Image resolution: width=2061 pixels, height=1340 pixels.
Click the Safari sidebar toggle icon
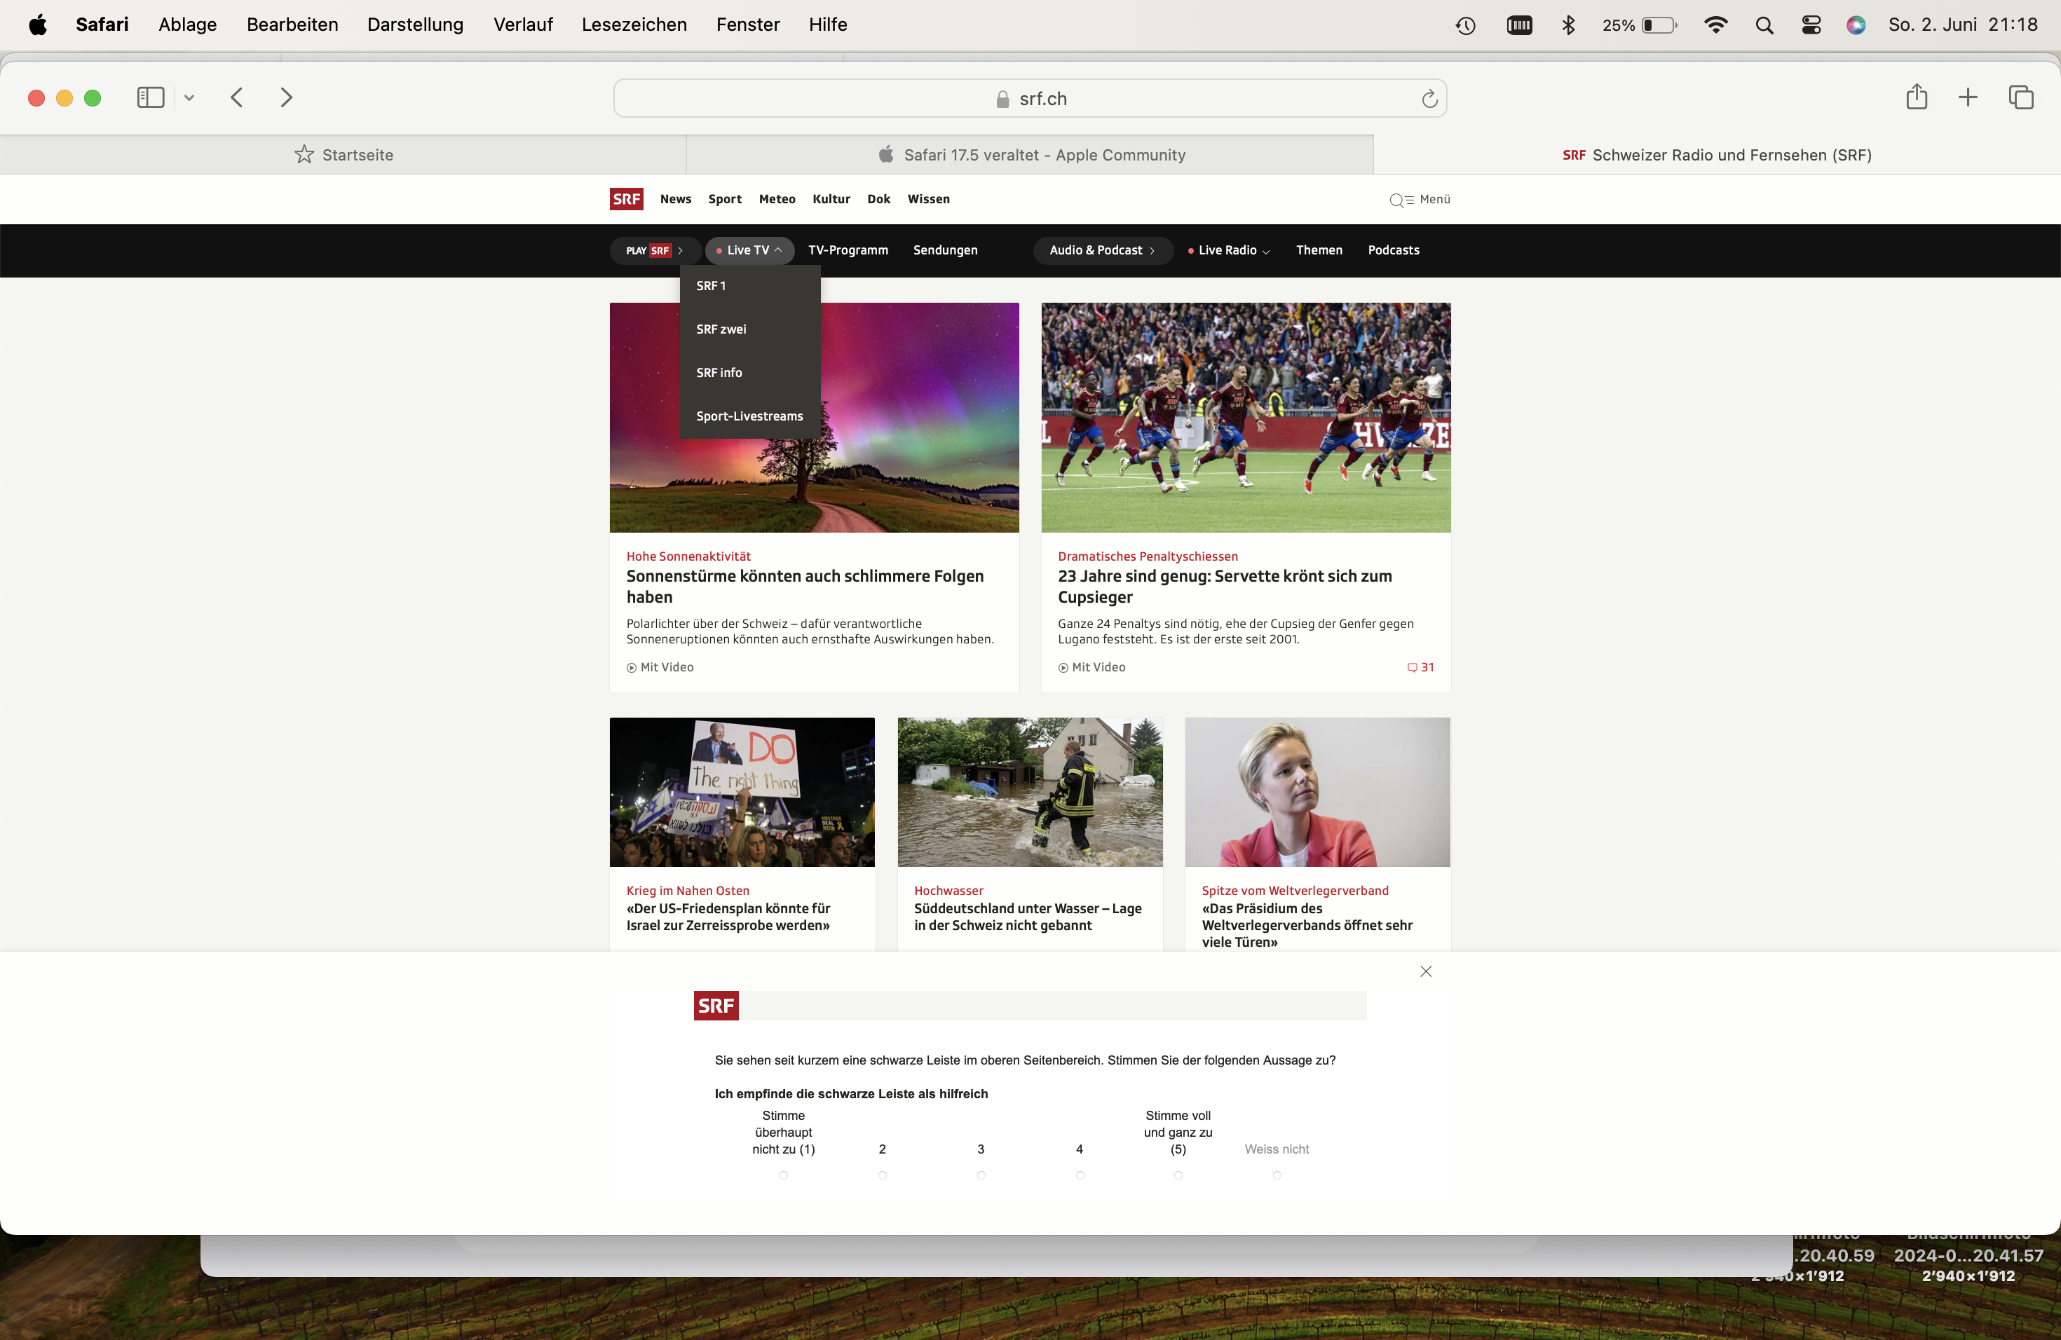coord(151,98)
